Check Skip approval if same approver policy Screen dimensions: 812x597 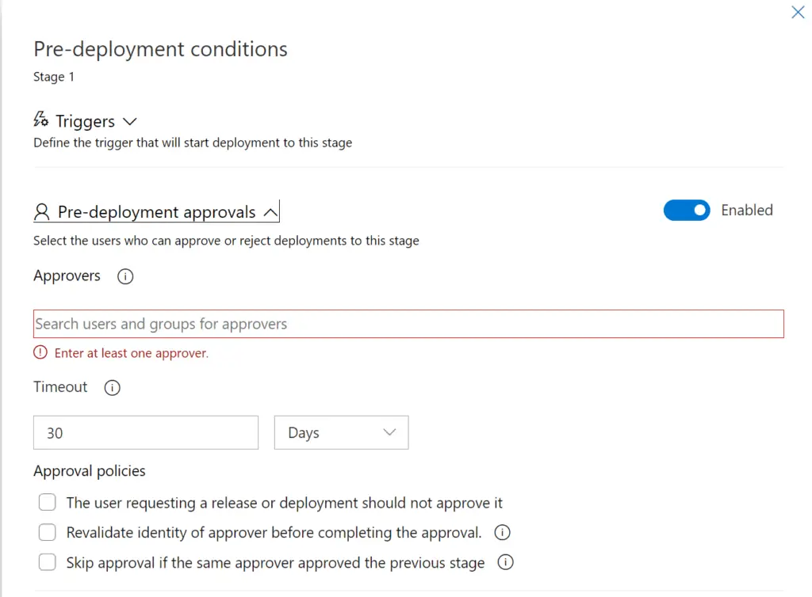click(x=47, y=562)
